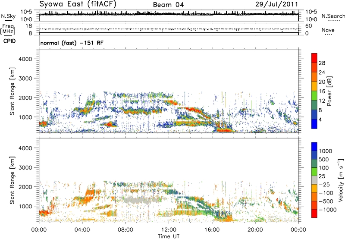The width and height of the screenshot is (345, 239).
Task: Pick the light green segment of velocity colorbar
Action: point(314,172)
